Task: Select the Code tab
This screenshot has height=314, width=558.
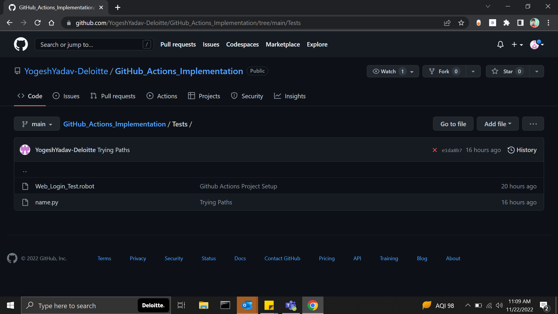Action: pos(30,96)
